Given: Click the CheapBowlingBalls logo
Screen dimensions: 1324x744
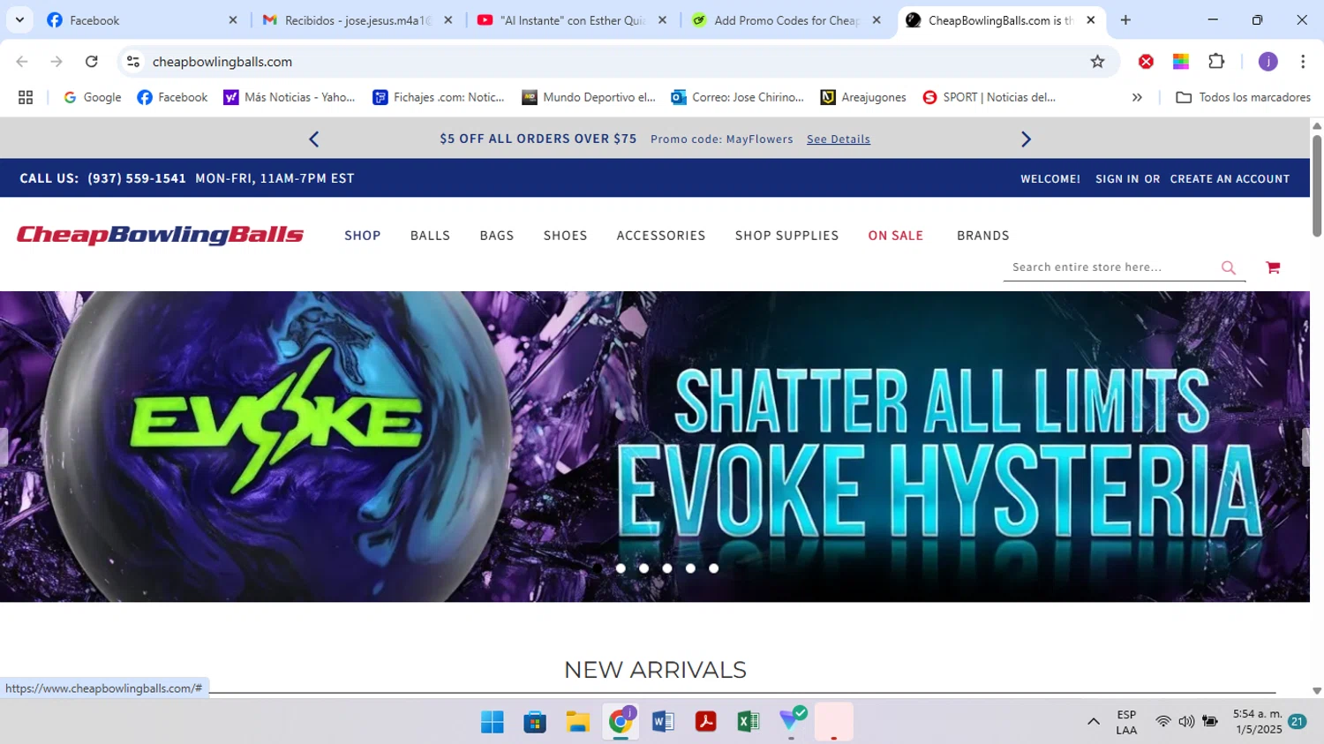Looking at the screenshot, I should point(160,235).
